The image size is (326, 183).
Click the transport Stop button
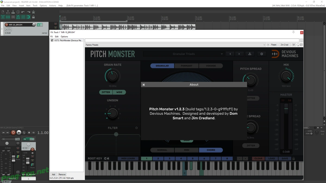click(29, 133)
